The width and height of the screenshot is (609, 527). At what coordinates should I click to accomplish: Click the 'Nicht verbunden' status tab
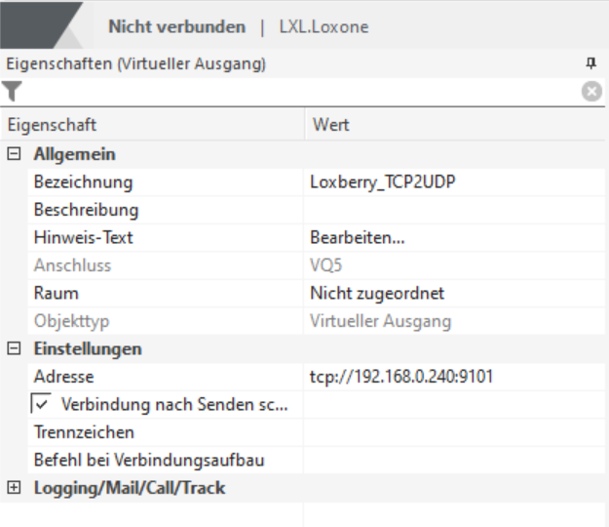pos(176,27)
